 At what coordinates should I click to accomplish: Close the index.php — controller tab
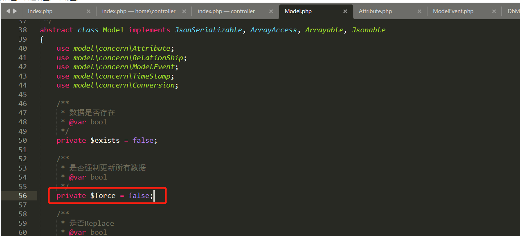pyautogui.click(x=272, y=11)
